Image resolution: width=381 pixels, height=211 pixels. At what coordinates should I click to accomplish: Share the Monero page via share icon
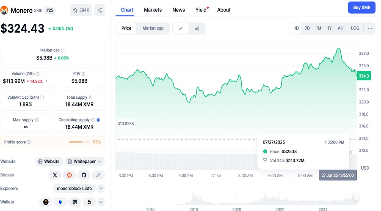[x=99, y=10]
